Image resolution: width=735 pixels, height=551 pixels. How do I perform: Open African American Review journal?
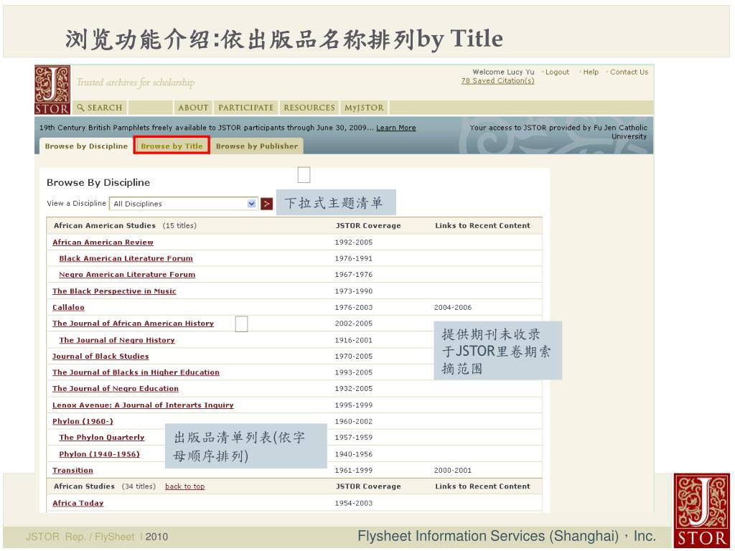(x=103, y=242)
